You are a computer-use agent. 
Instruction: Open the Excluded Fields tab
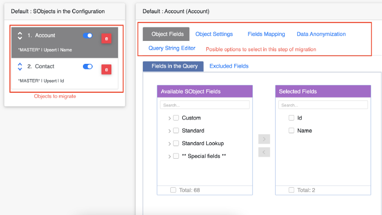229,66
